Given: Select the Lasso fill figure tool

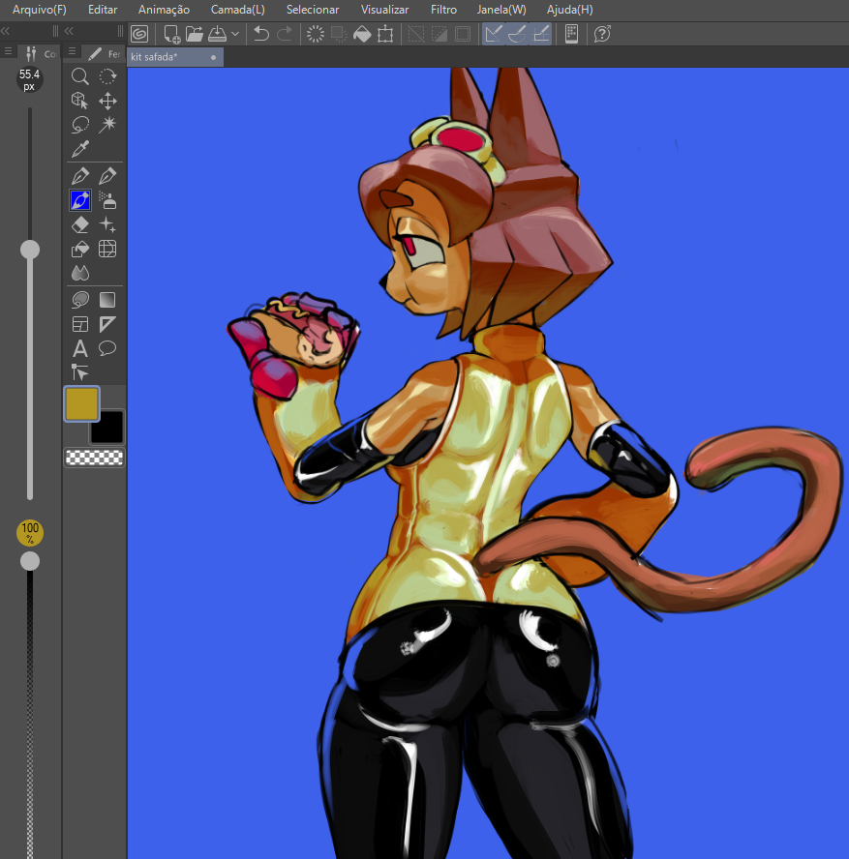Looking at the screenshot, I should [80, 300].
